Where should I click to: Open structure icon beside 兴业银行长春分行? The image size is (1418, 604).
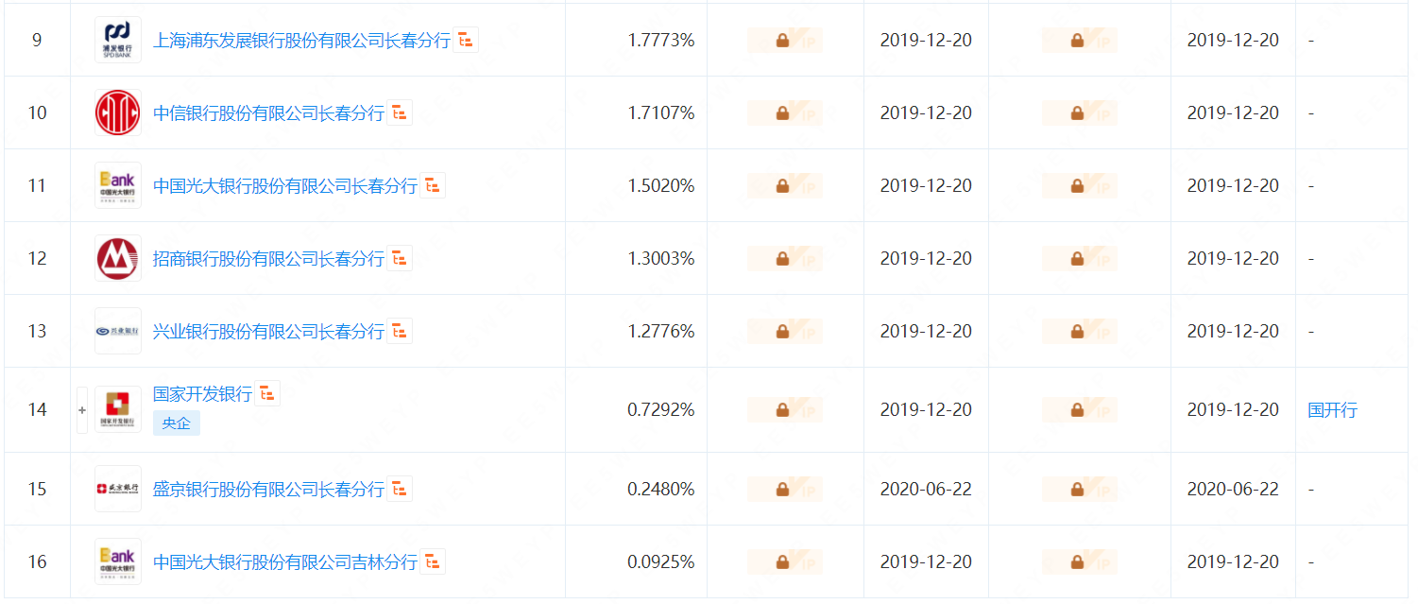pos(400,331)
